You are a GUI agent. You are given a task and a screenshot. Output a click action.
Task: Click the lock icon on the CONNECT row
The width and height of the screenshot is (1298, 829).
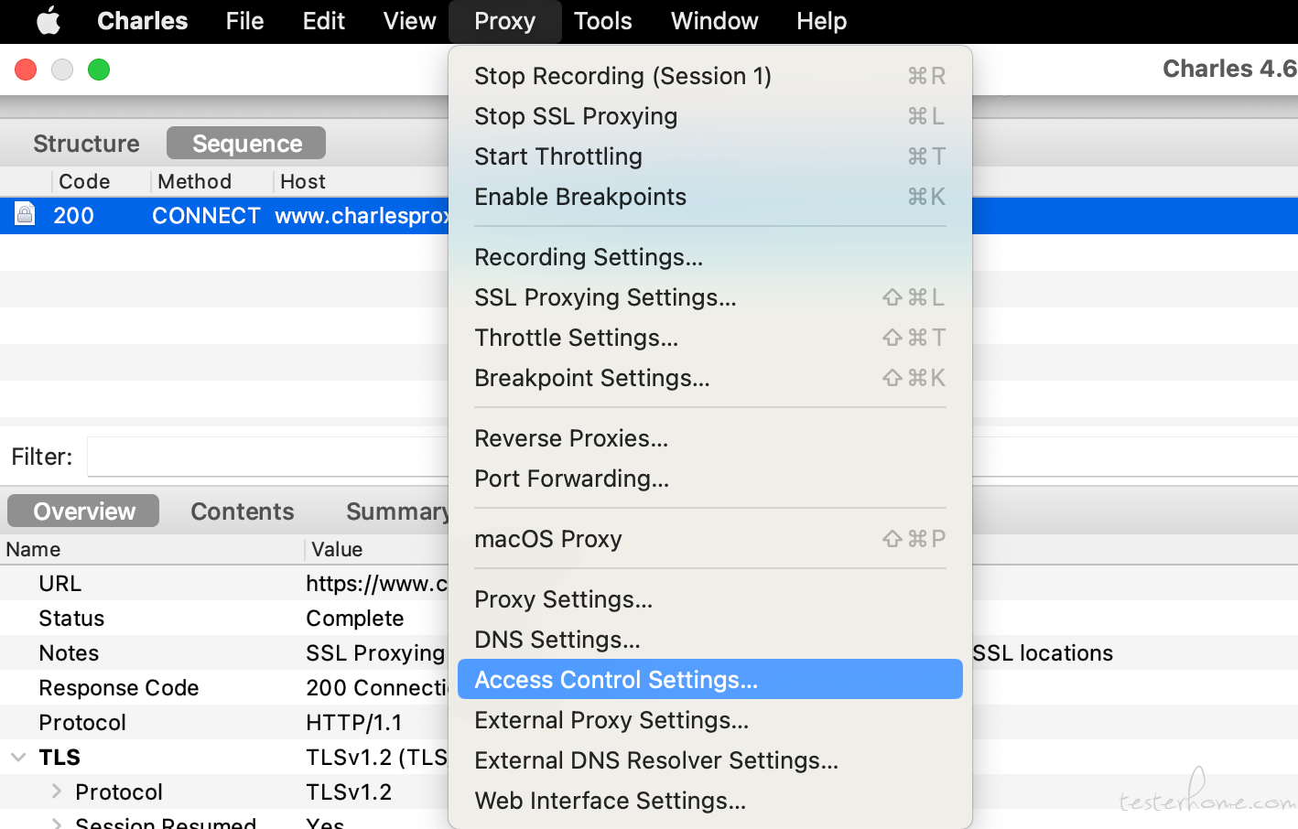(25, 214)
